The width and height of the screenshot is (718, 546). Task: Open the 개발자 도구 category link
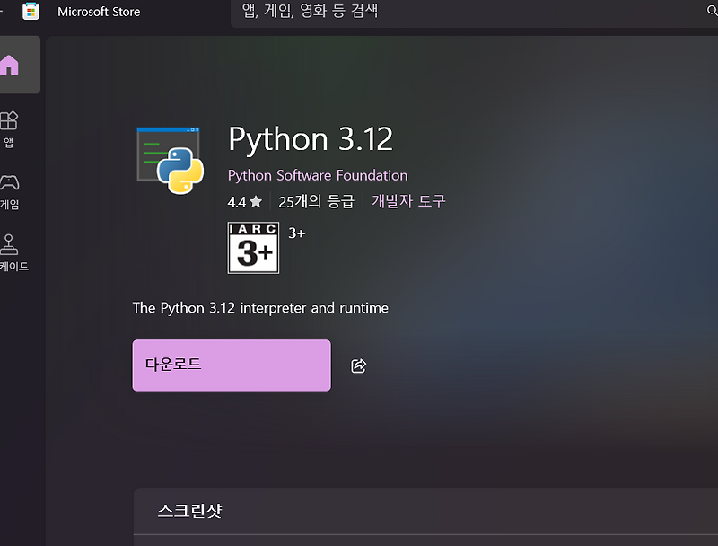pos(409,201)
